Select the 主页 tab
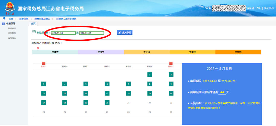Screen dimensions: 276x126 [x=33, y=24]
